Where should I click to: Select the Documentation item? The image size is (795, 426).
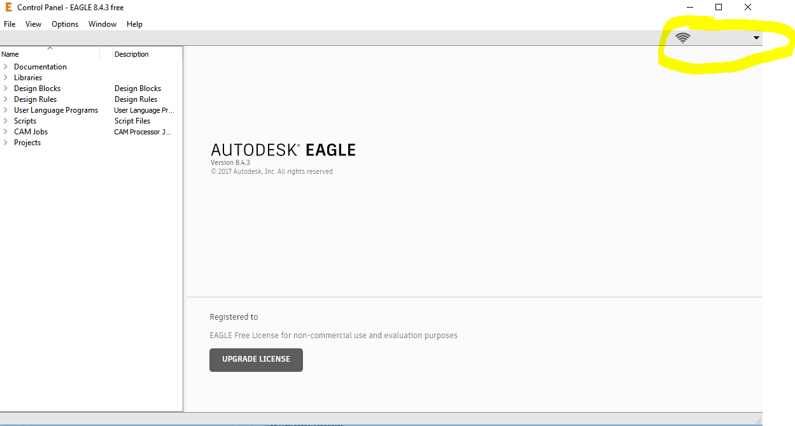pyautogui.click(x=40, y=67)
